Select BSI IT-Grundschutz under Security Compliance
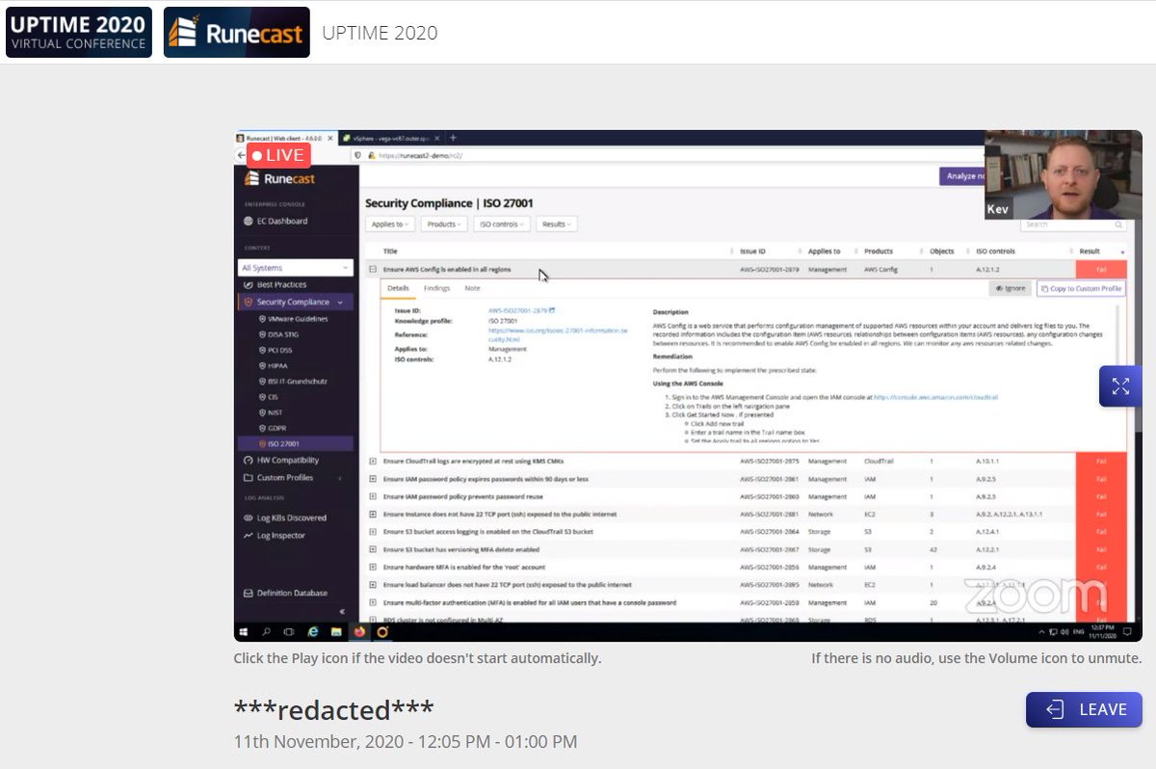The height and width of the screenshot is (769, 1156). click(x=293, y=381)
